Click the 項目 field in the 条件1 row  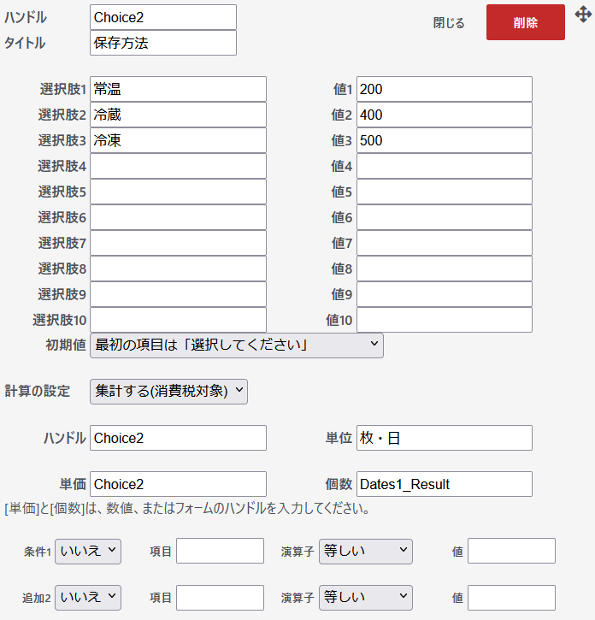221,551
